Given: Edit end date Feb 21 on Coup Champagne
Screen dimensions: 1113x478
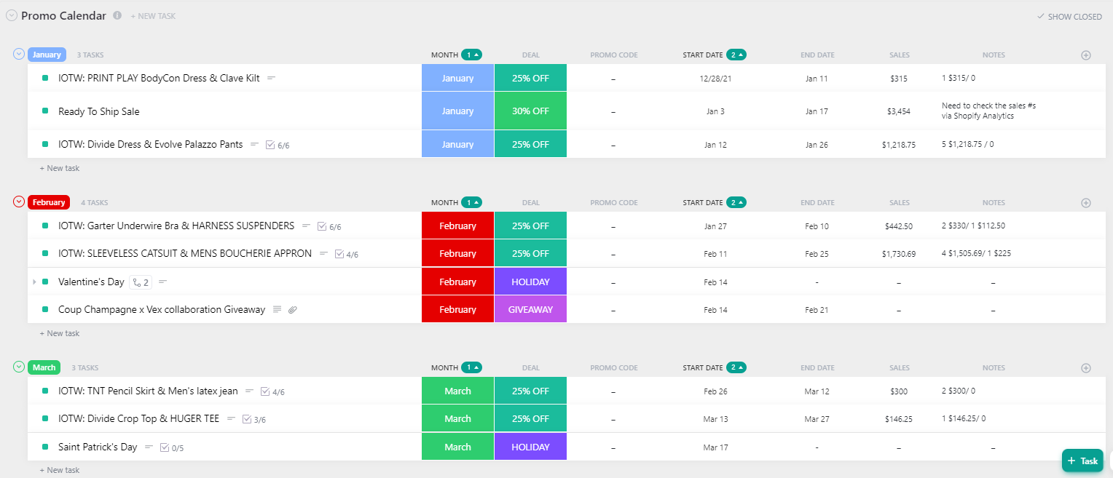Looking at the screenshot, I should tap(817, 310).
